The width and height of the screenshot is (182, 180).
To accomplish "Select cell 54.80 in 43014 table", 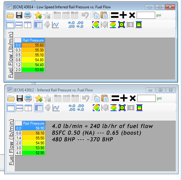I will tap(33, 60).
